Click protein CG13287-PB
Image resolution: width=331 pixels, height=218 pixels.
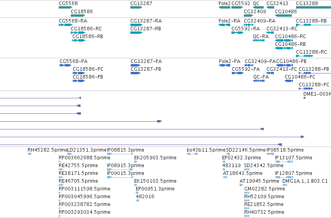(x=135, y=73)
